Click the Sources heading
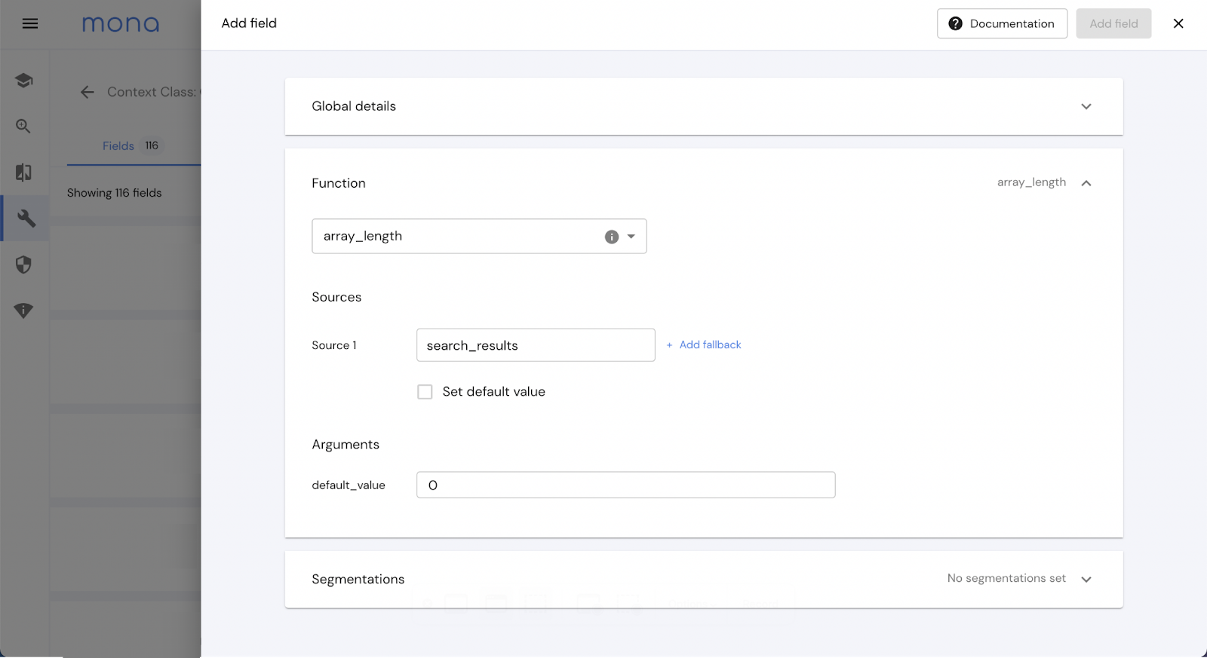 tap(336, 297)
